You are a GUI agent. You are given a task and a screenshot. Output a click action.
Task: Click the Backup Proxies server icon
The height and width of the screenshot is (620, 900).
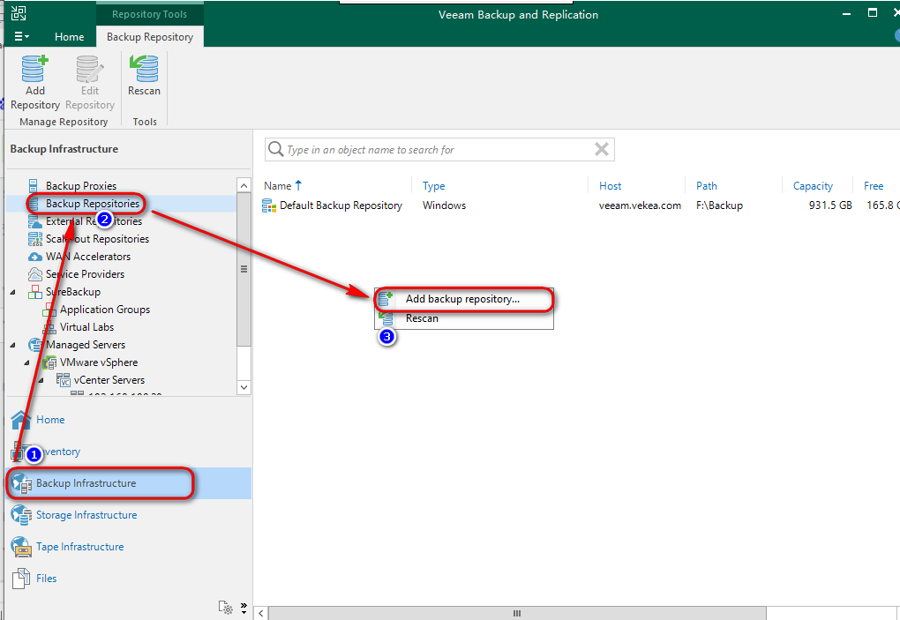tap(34, 186)
